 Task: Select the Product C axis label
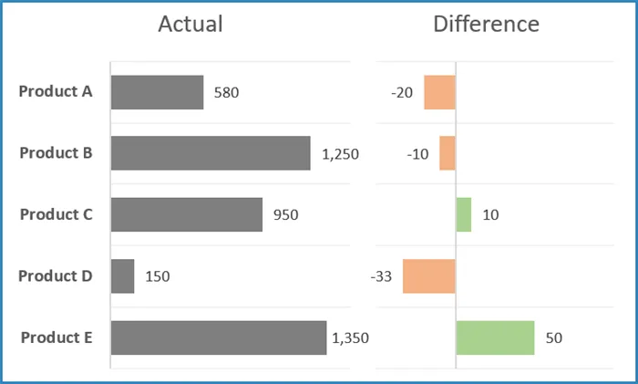tap(56, 214)
